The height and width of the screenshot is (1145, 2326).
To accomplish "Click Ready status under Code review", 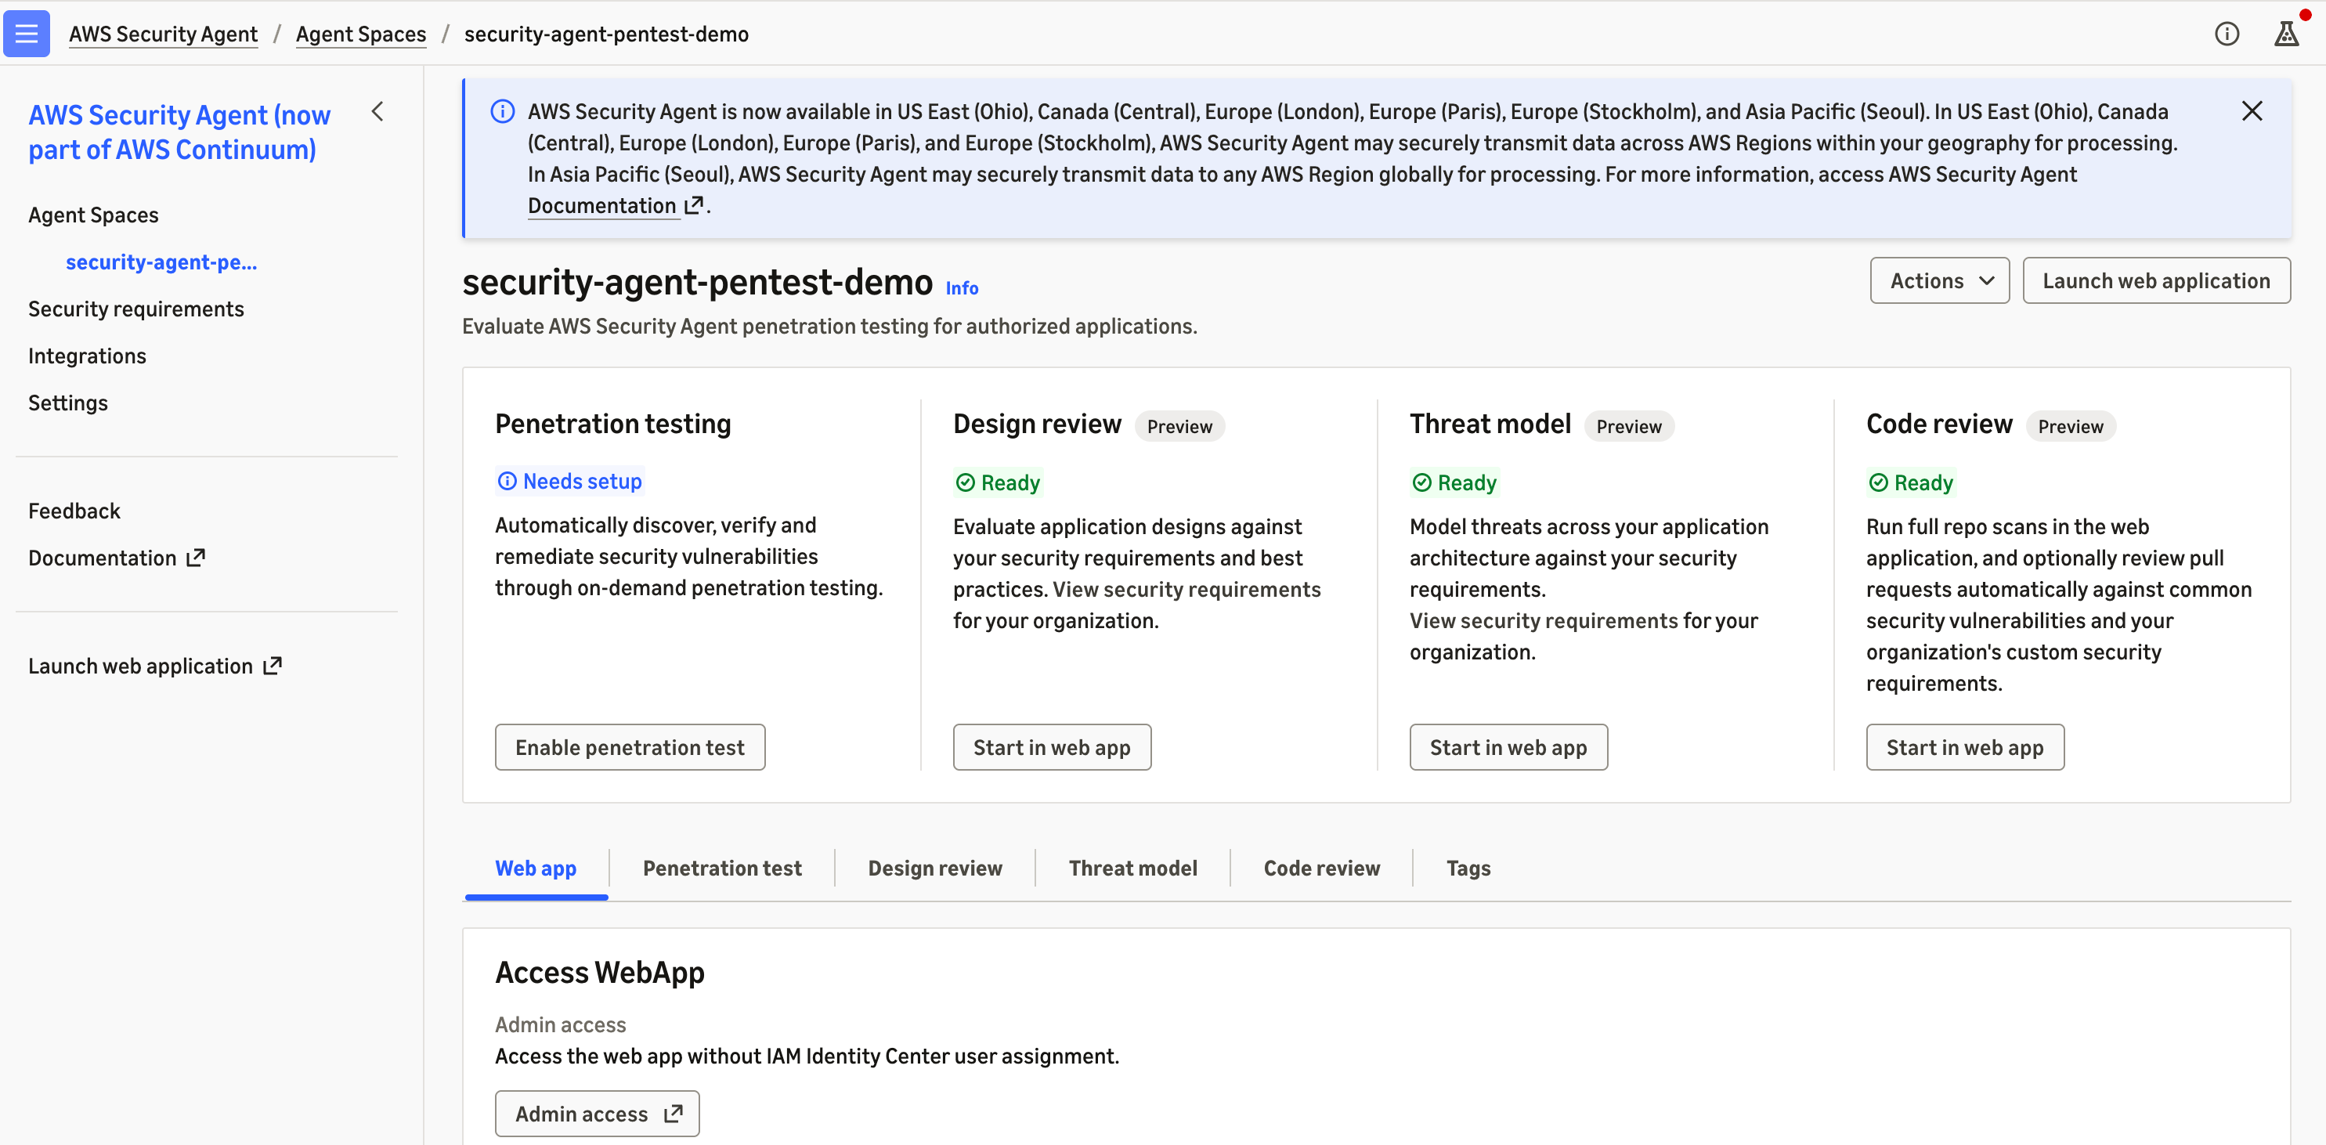I will tap(1911, 483).
